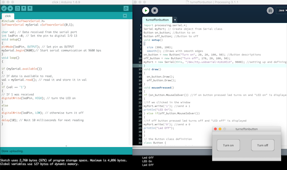The width and height of the screenshot is (287, 170).
Task: Click the 'Turn on' button in sketch window
Action: tap(228, 145)
